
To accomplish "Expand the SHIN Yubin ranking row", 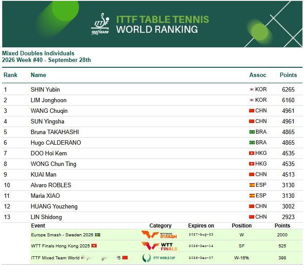I will pyautogui.click(x=152, y=89).
